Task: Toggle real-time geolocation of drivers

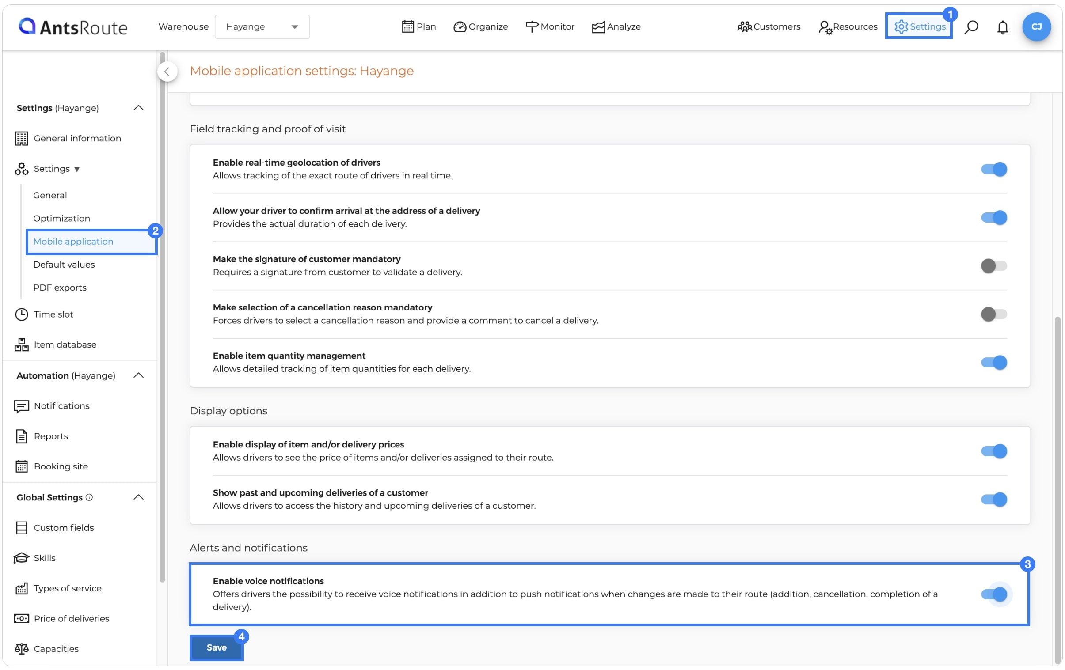Action: 993,169
